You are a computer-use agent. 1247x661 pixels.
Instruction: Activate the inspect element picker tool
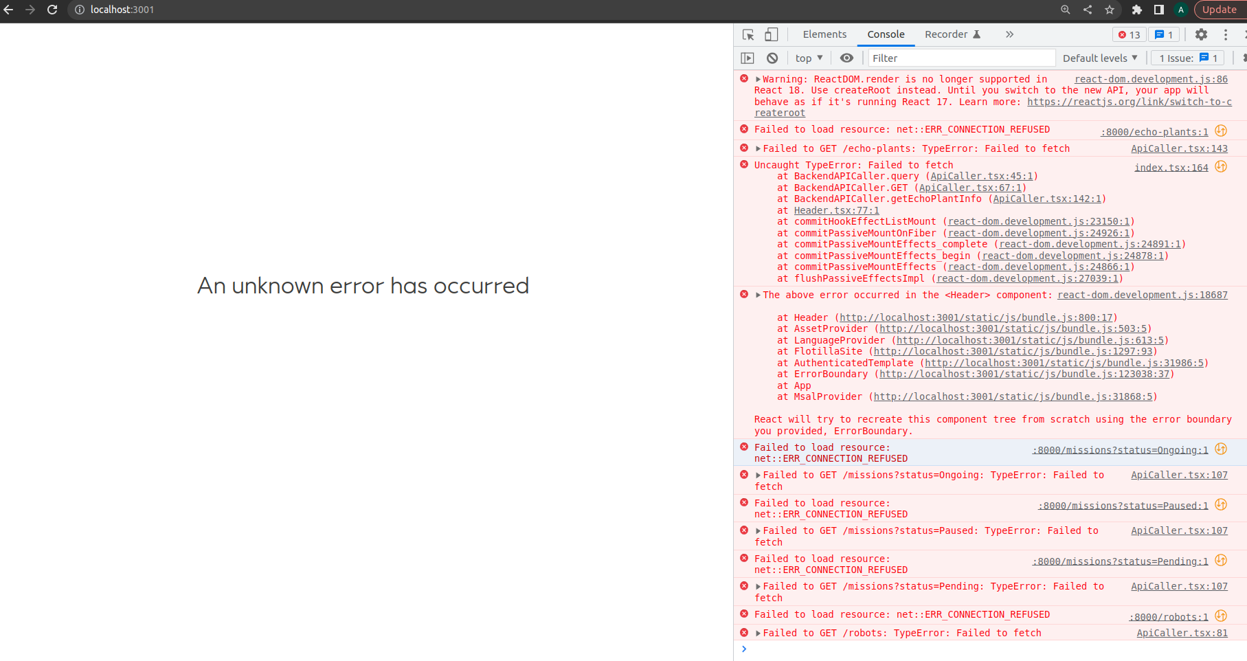point(749,34)
